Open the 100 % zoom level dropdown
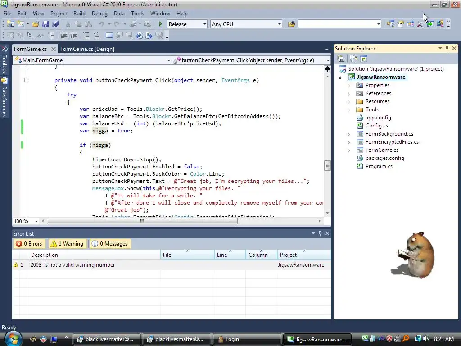This screenshot has height=346, width=461. (36, 221)
